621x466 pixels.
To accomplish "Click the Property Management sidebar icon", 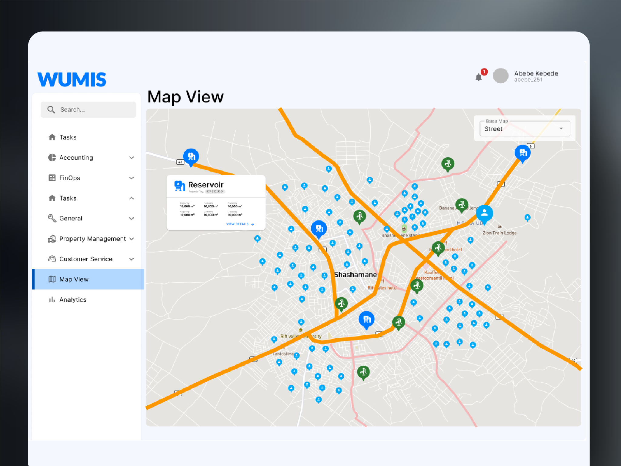I will pos(52,239).
